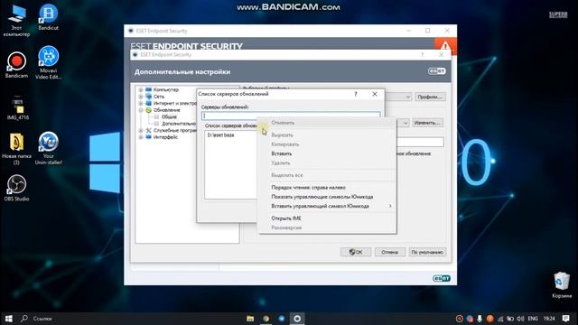The image size is (578, 325).
Task: Open Movavi Video Editor shortcut
Action: pos(48,62)
